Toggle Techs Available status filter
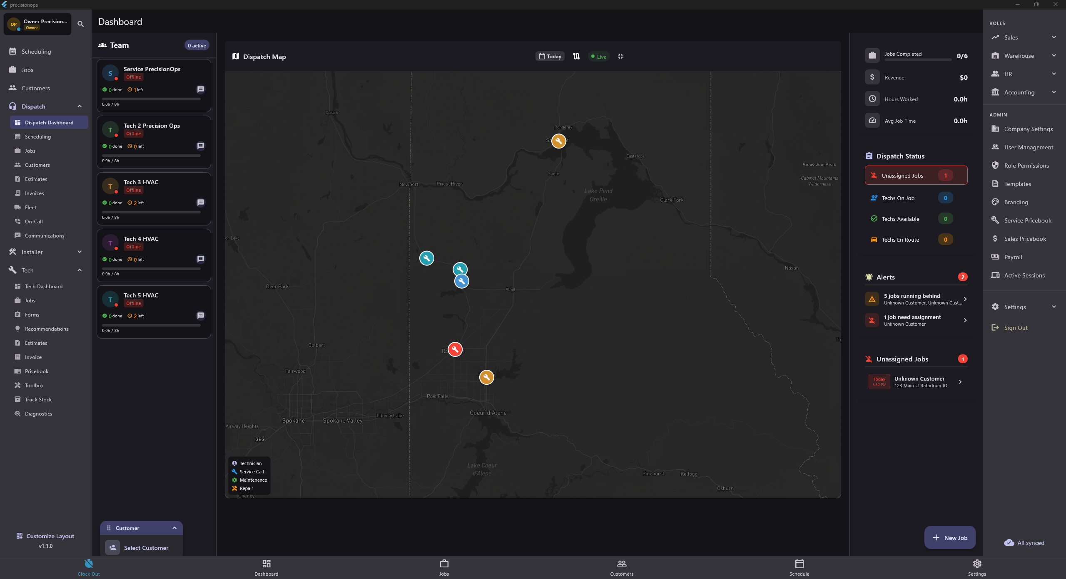This screenshot has width=1066, height=579. 916,219
